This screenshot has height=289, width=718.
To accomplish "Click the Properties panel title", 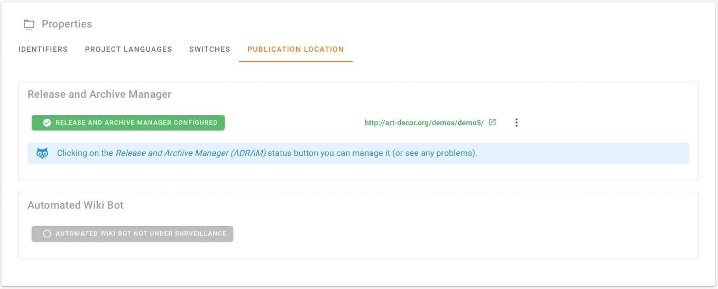I will (67, 24).
